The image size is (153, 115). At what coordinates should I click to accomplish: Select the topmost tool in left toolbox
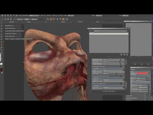1,23
